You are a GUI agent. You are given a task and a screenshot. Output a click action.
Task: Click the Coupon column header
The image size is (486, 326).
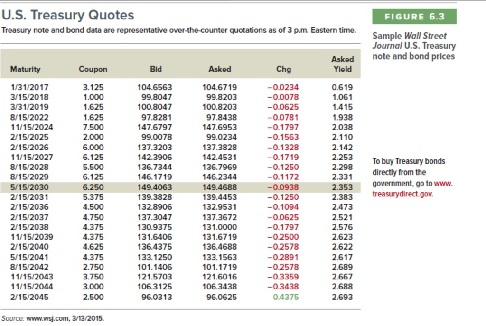click(x=93, y=69)
